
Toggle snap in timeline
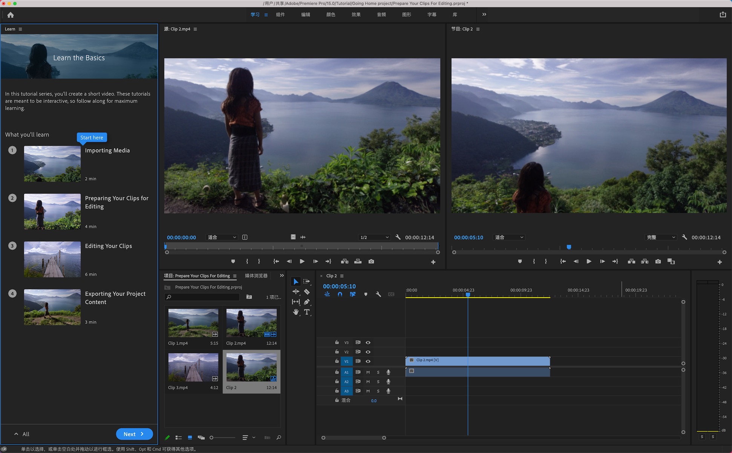[340, 294]
